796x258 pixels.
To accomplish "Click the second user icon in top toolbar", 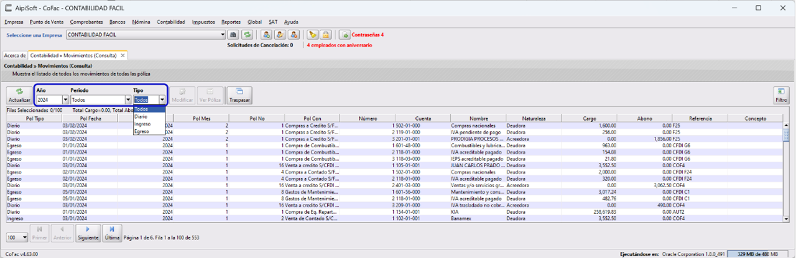I will coord(280,35).
